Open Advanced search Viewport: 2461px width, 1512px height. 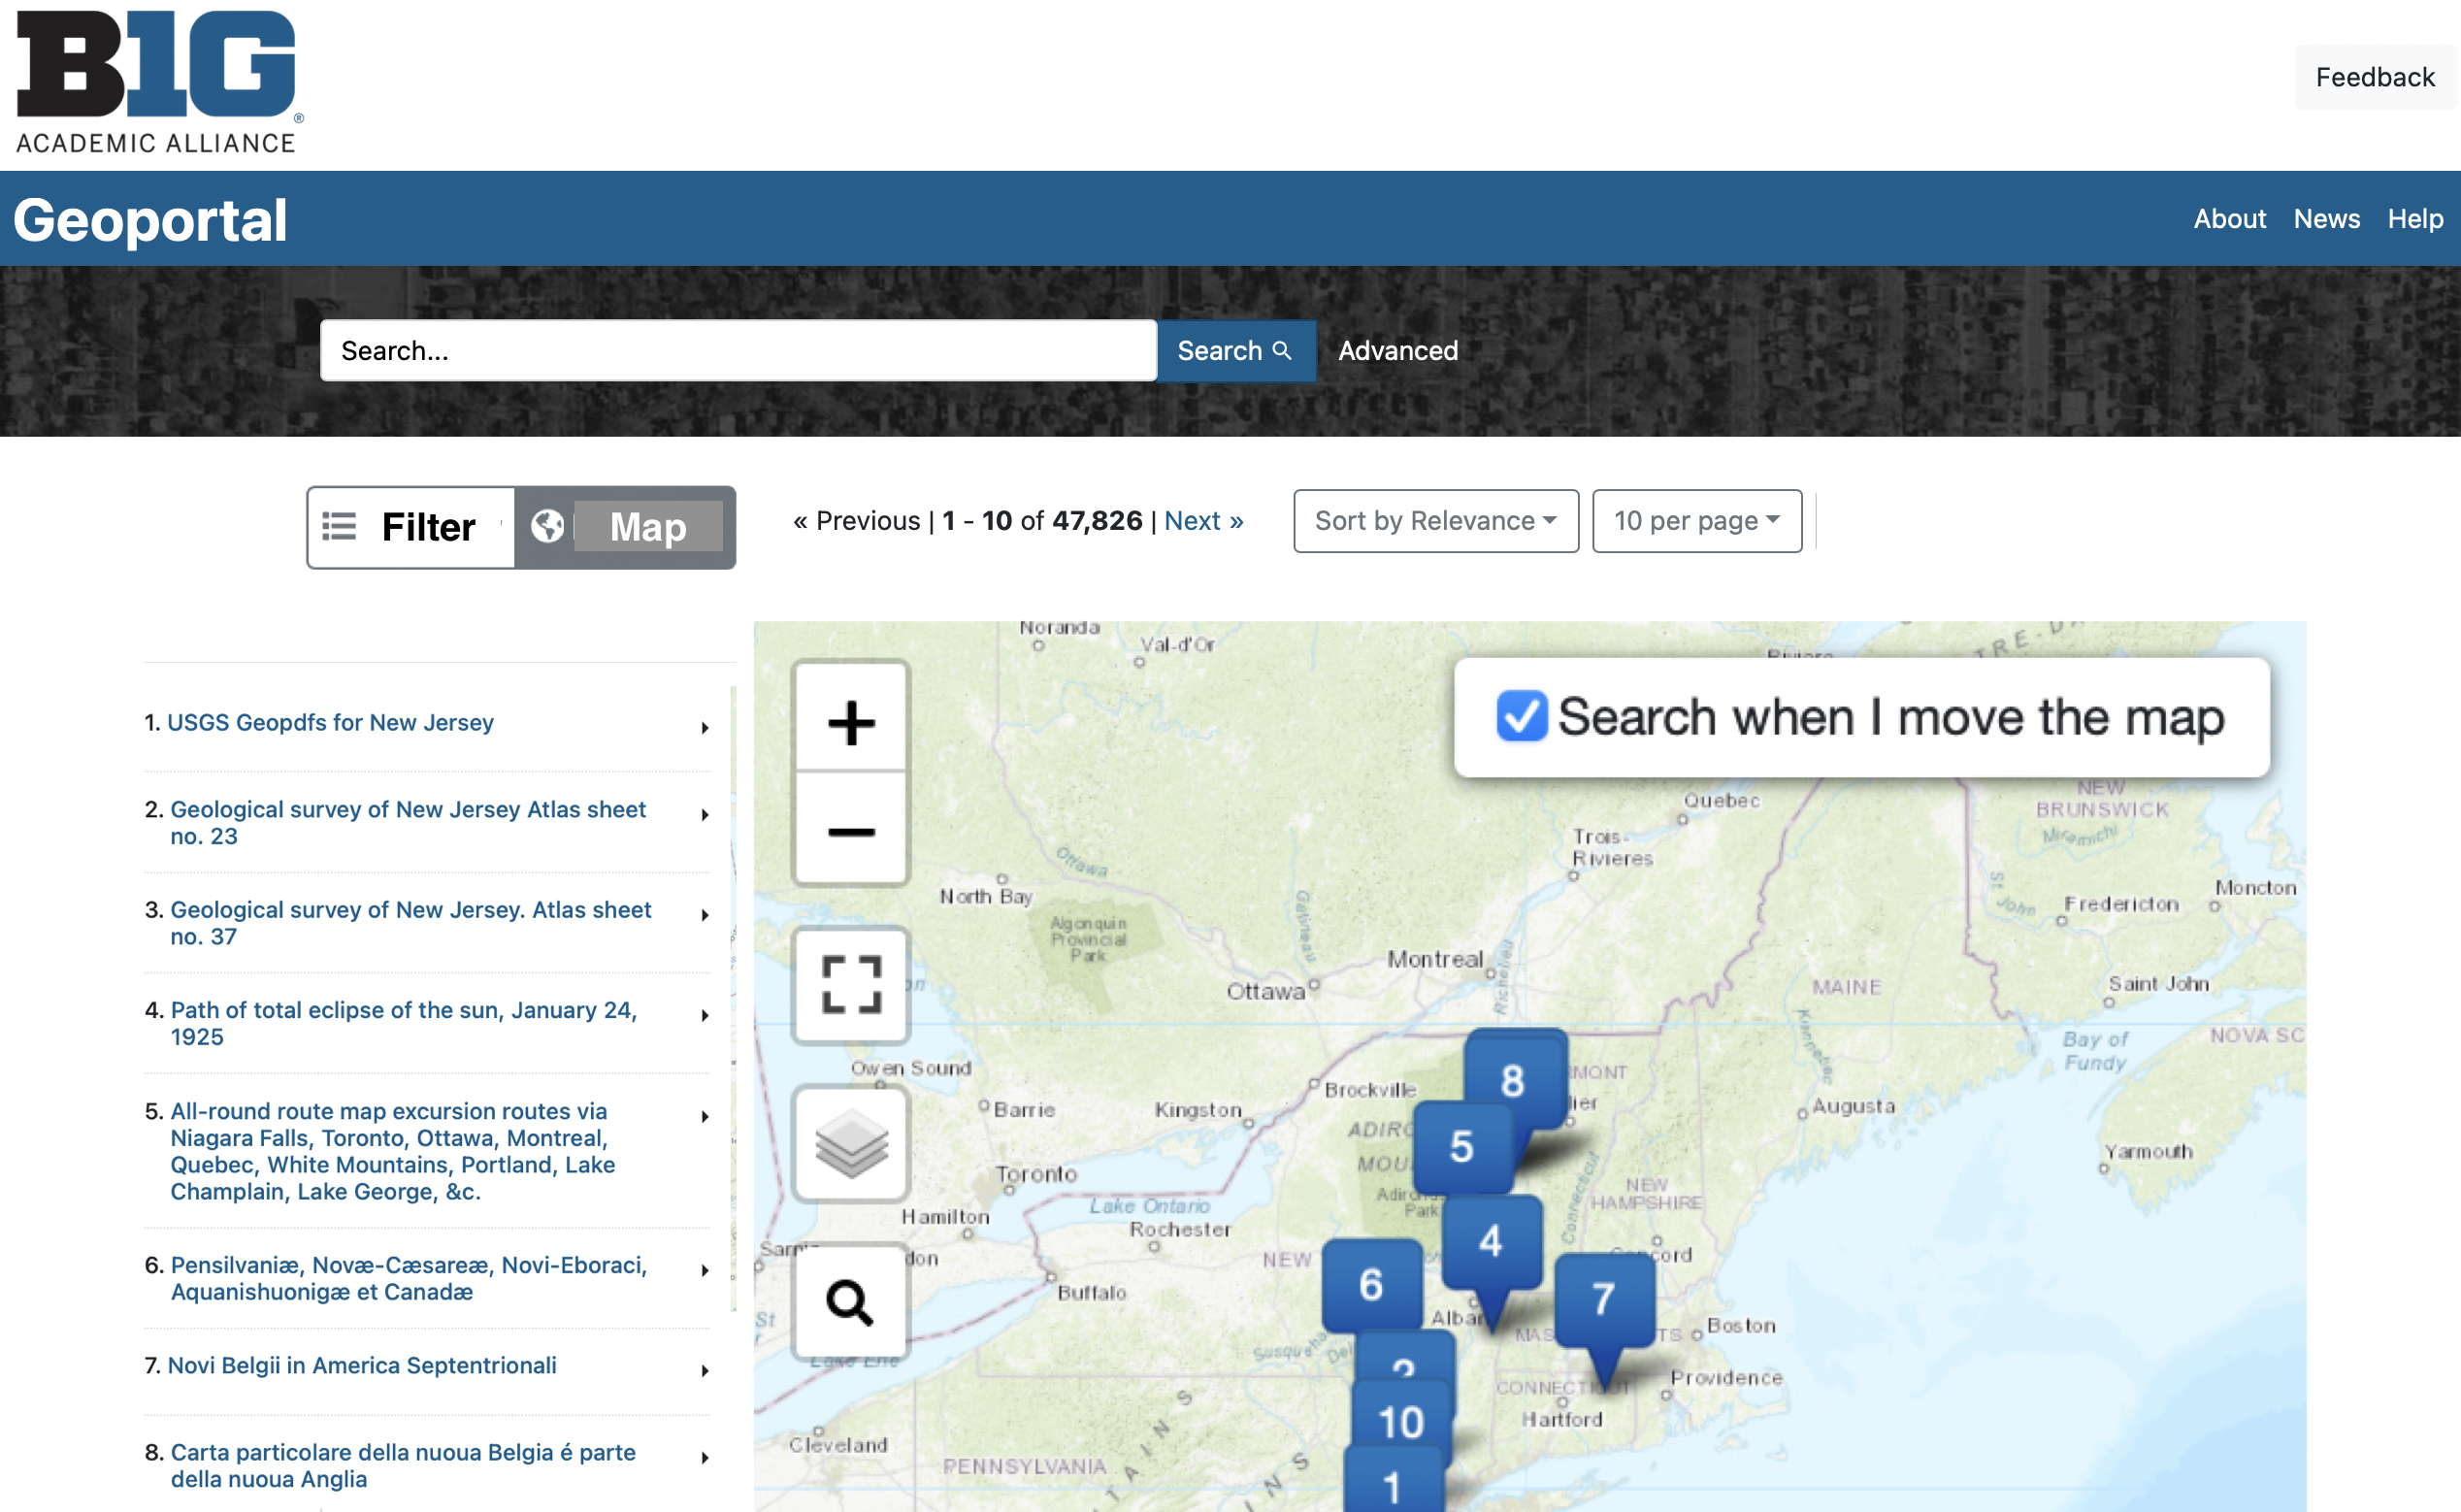(x=1398, y=350)
